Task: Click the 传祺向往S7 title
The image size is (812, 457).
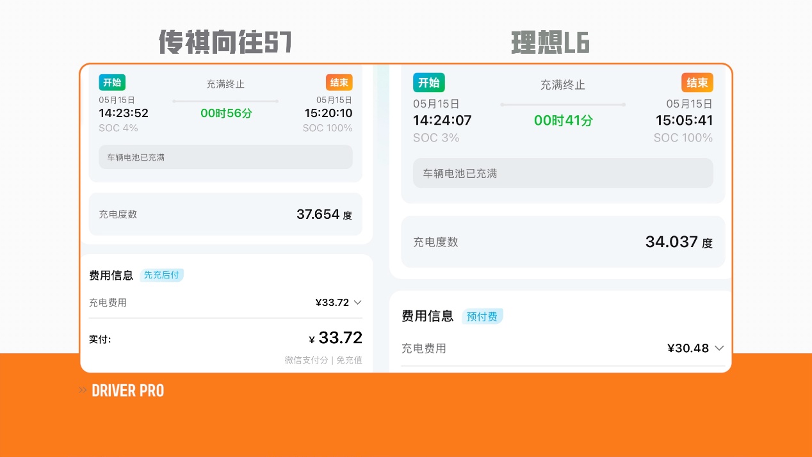Action: point(225,43)
